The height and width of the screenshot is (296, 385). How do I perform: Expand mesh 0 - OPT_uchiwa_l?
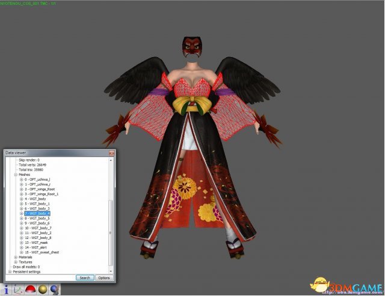[22, 180]
